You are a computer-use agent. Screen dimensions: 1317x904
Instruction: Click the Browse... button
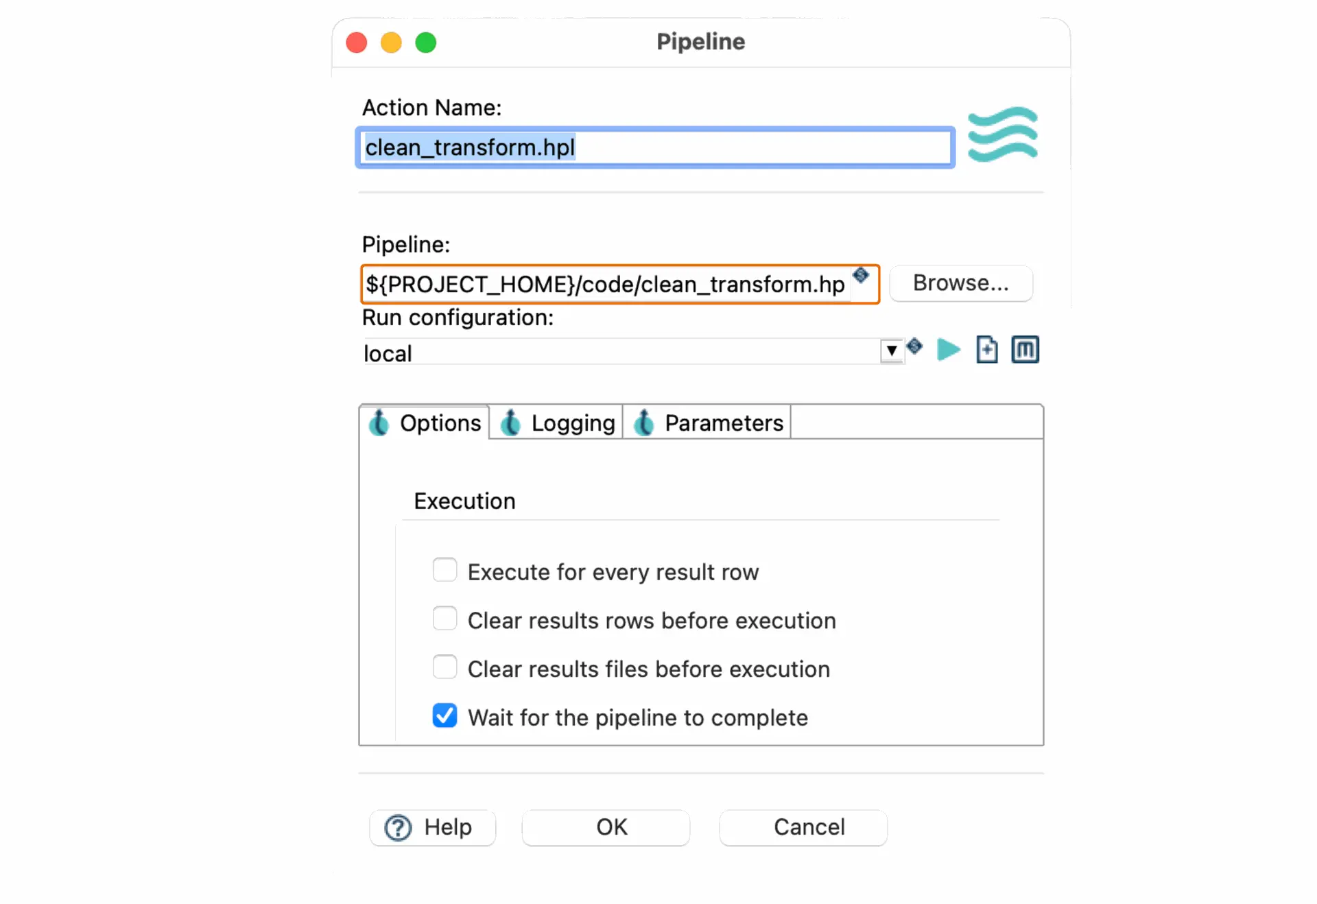961,283
